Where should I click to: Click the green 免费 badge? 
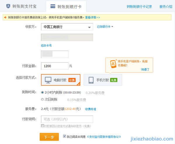click(114, 80)
